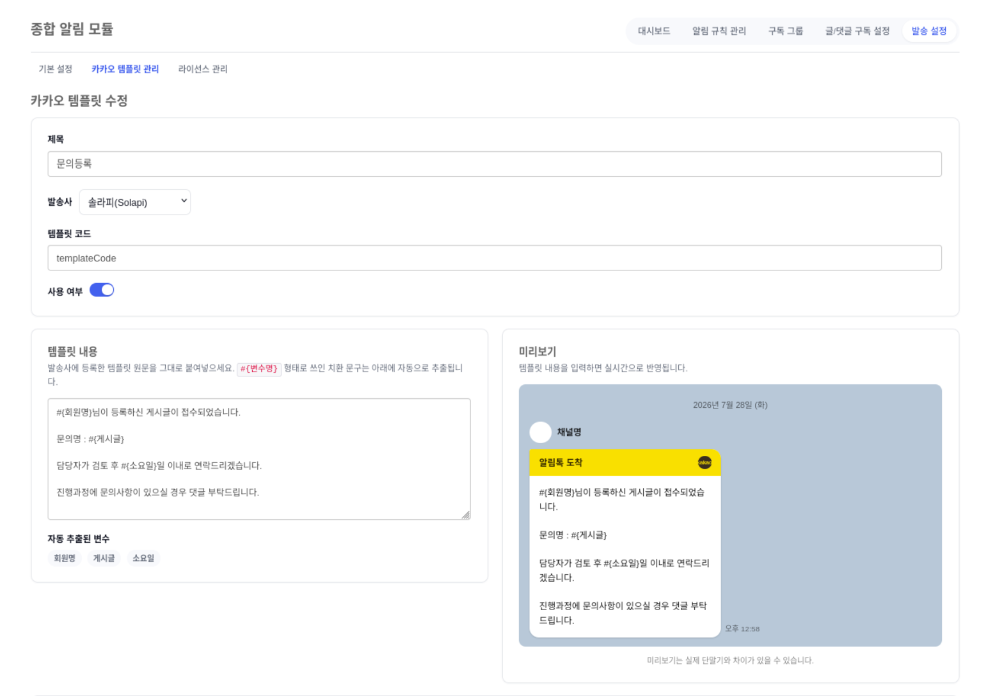
Task: Click the 게시글 variable chip
Action: pyautogui.click(x=104, y=558)
